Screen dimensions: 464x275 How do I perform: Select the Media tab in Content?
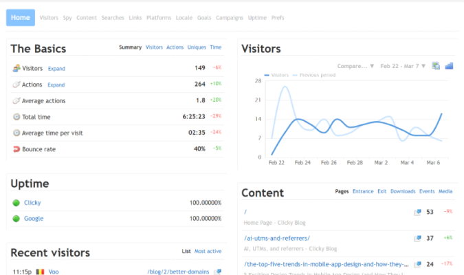445,192
